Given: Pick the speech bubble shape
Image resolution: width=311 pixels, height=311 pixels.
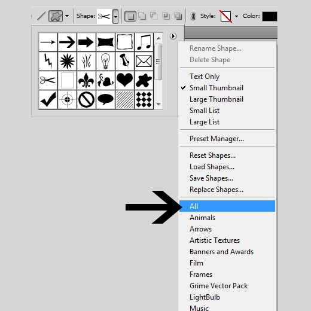Looking at the screenshot, I should point(105,99).
